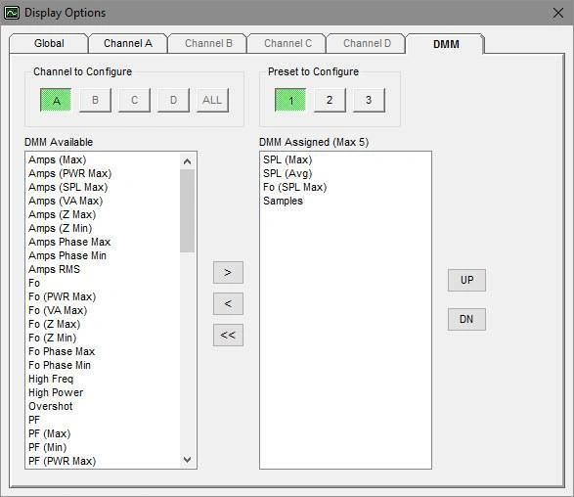
Task: Toggle channel A to configure
Action: [x=56, y=100]
